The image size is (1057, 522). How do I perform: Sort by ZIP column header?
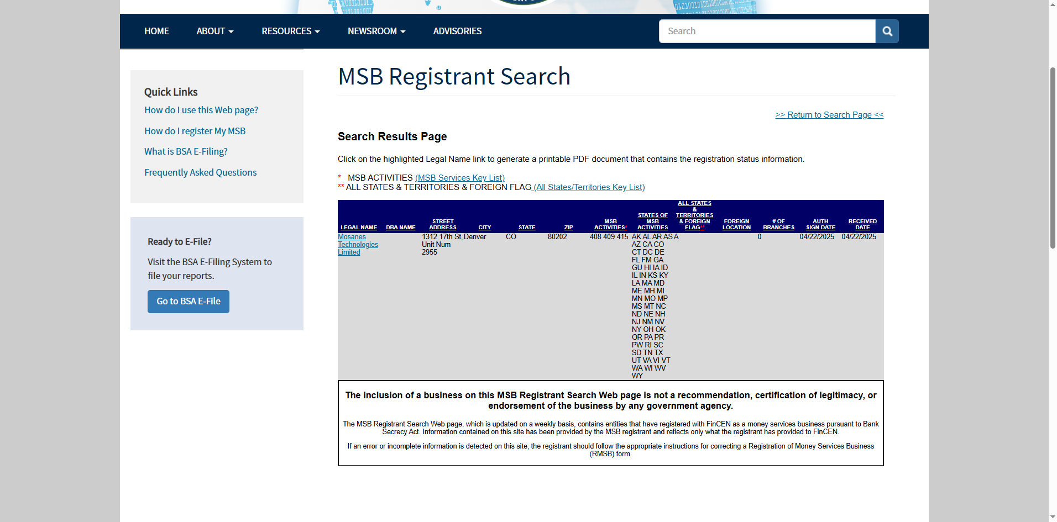[569, 228]
